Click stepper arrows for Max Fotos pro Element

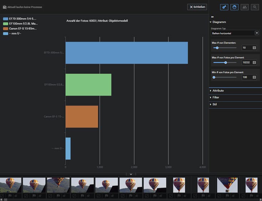tap(254, 63)
